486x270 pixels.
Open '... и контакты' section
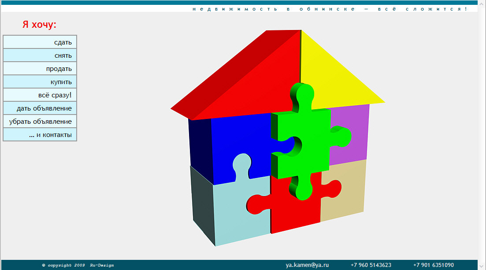coord(40,134)
